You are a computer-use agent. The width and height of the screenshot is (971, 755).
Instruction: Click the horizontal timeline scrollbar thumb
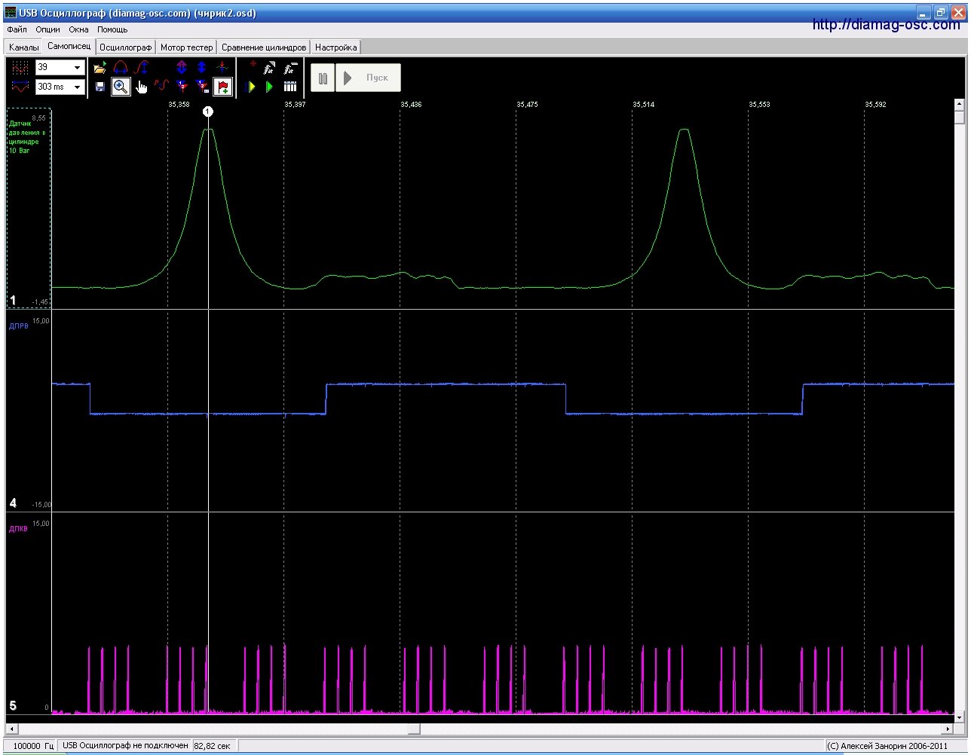(414, 729)
